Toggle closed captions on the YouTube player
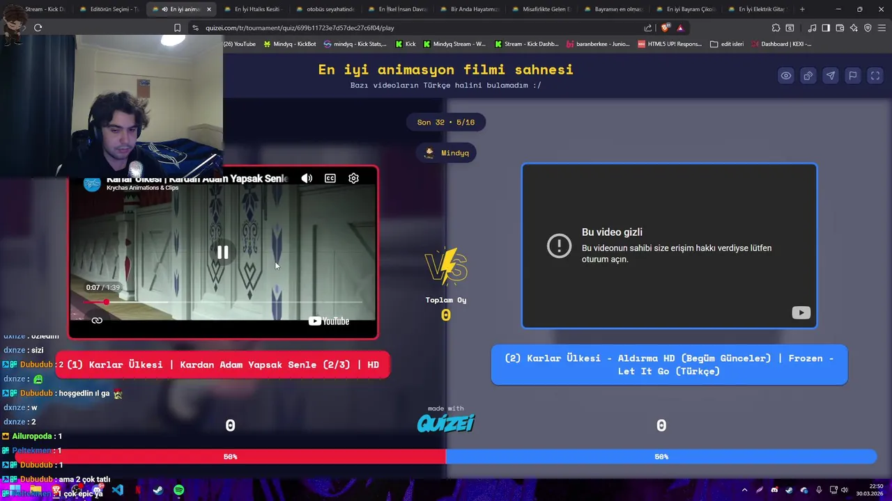The width and height of the screenshot is (892, 501). pyautogui.click(x=330, y=178)
